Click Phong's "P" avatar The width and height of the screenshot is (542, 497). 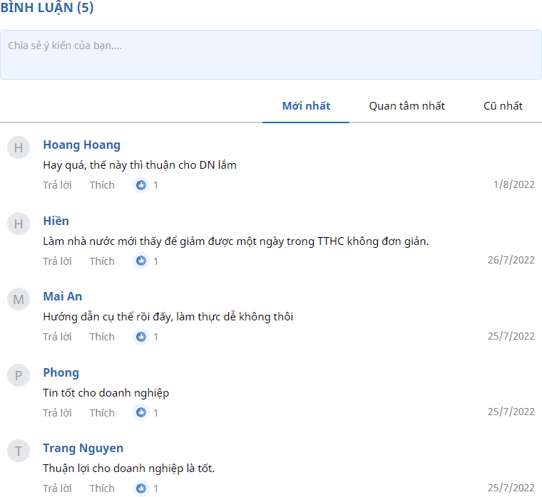tap(19, 375)
